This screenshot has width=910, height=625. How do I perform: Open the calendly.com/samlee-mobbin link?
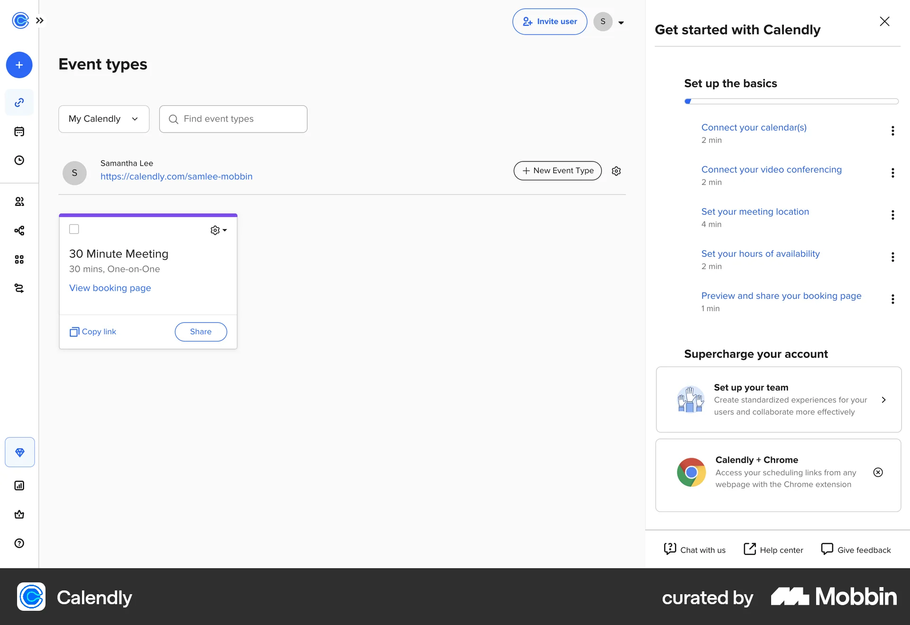176,177
